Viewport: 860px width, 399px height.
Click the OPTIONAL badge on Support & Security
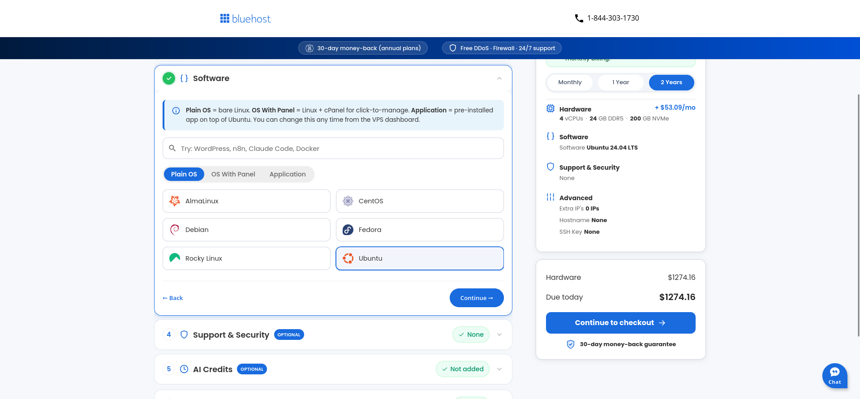click(x=289, y=335)
